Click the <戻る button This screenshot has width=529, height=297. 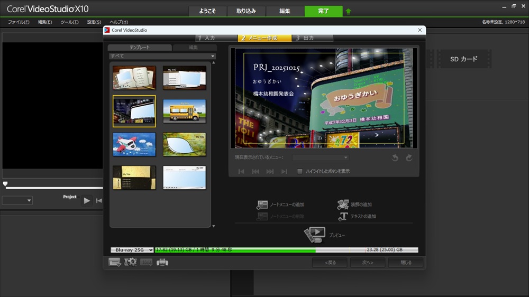tap(330, 262)
